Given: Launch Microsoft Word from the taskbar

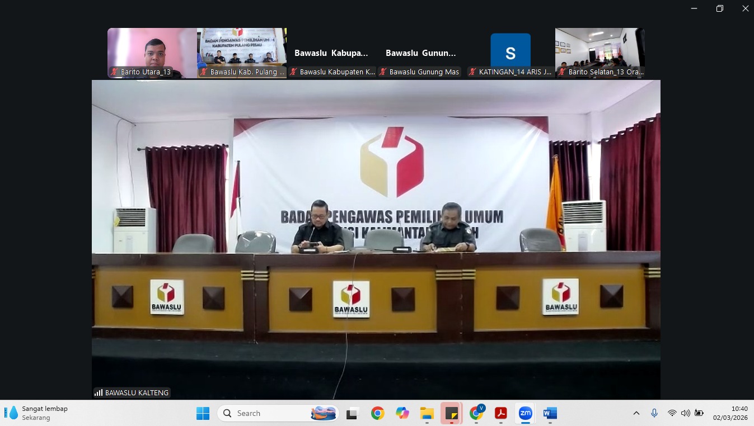Looking at the screenshot, I should click(x=550, y=414).
